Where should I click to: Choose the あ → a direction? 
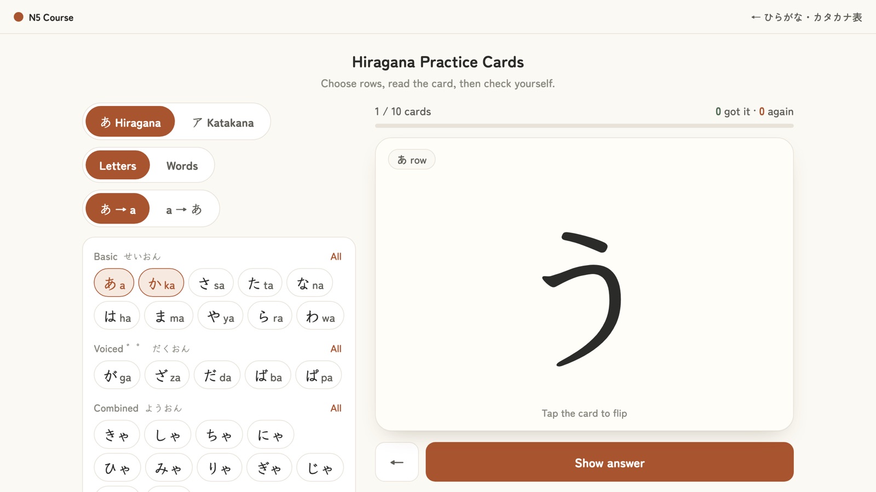pos(118,209)
